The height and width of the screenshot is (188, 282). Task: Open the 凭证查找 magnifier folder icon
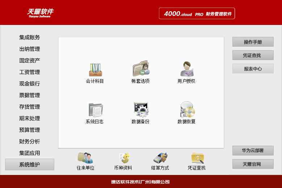click(x=197, y=158)
